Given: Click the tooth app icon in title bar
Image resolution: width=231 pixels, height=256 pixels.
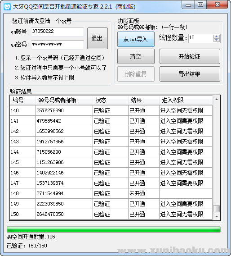Looking at the screenshot, I should [7, 7].
